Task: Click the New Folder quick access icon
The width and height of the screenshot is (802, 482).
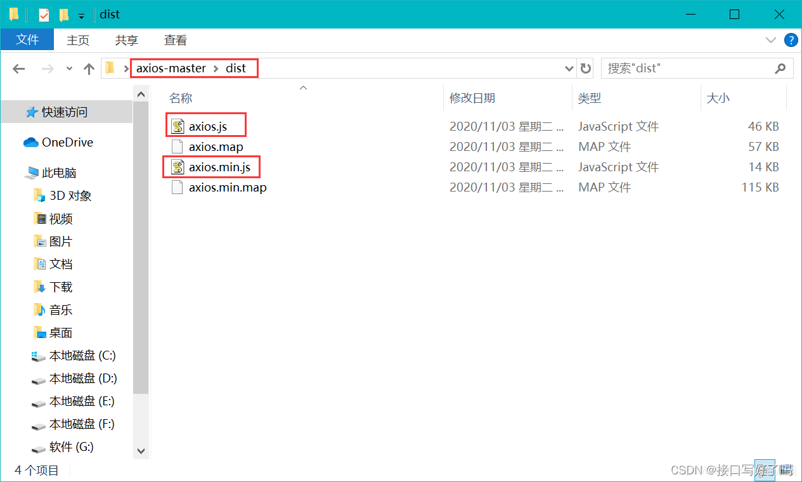Action: [x=63, y=15]
